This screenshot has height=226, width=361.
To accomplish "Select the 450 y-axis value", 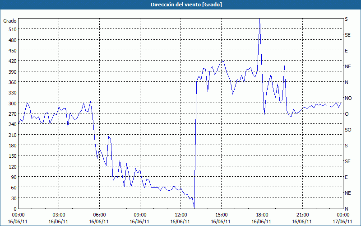I will [13, 51].
